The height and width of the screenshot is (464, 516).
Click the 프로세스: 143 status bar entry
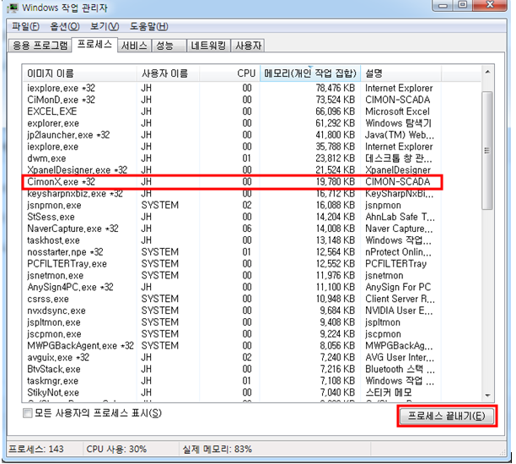(x=36, y=449)
